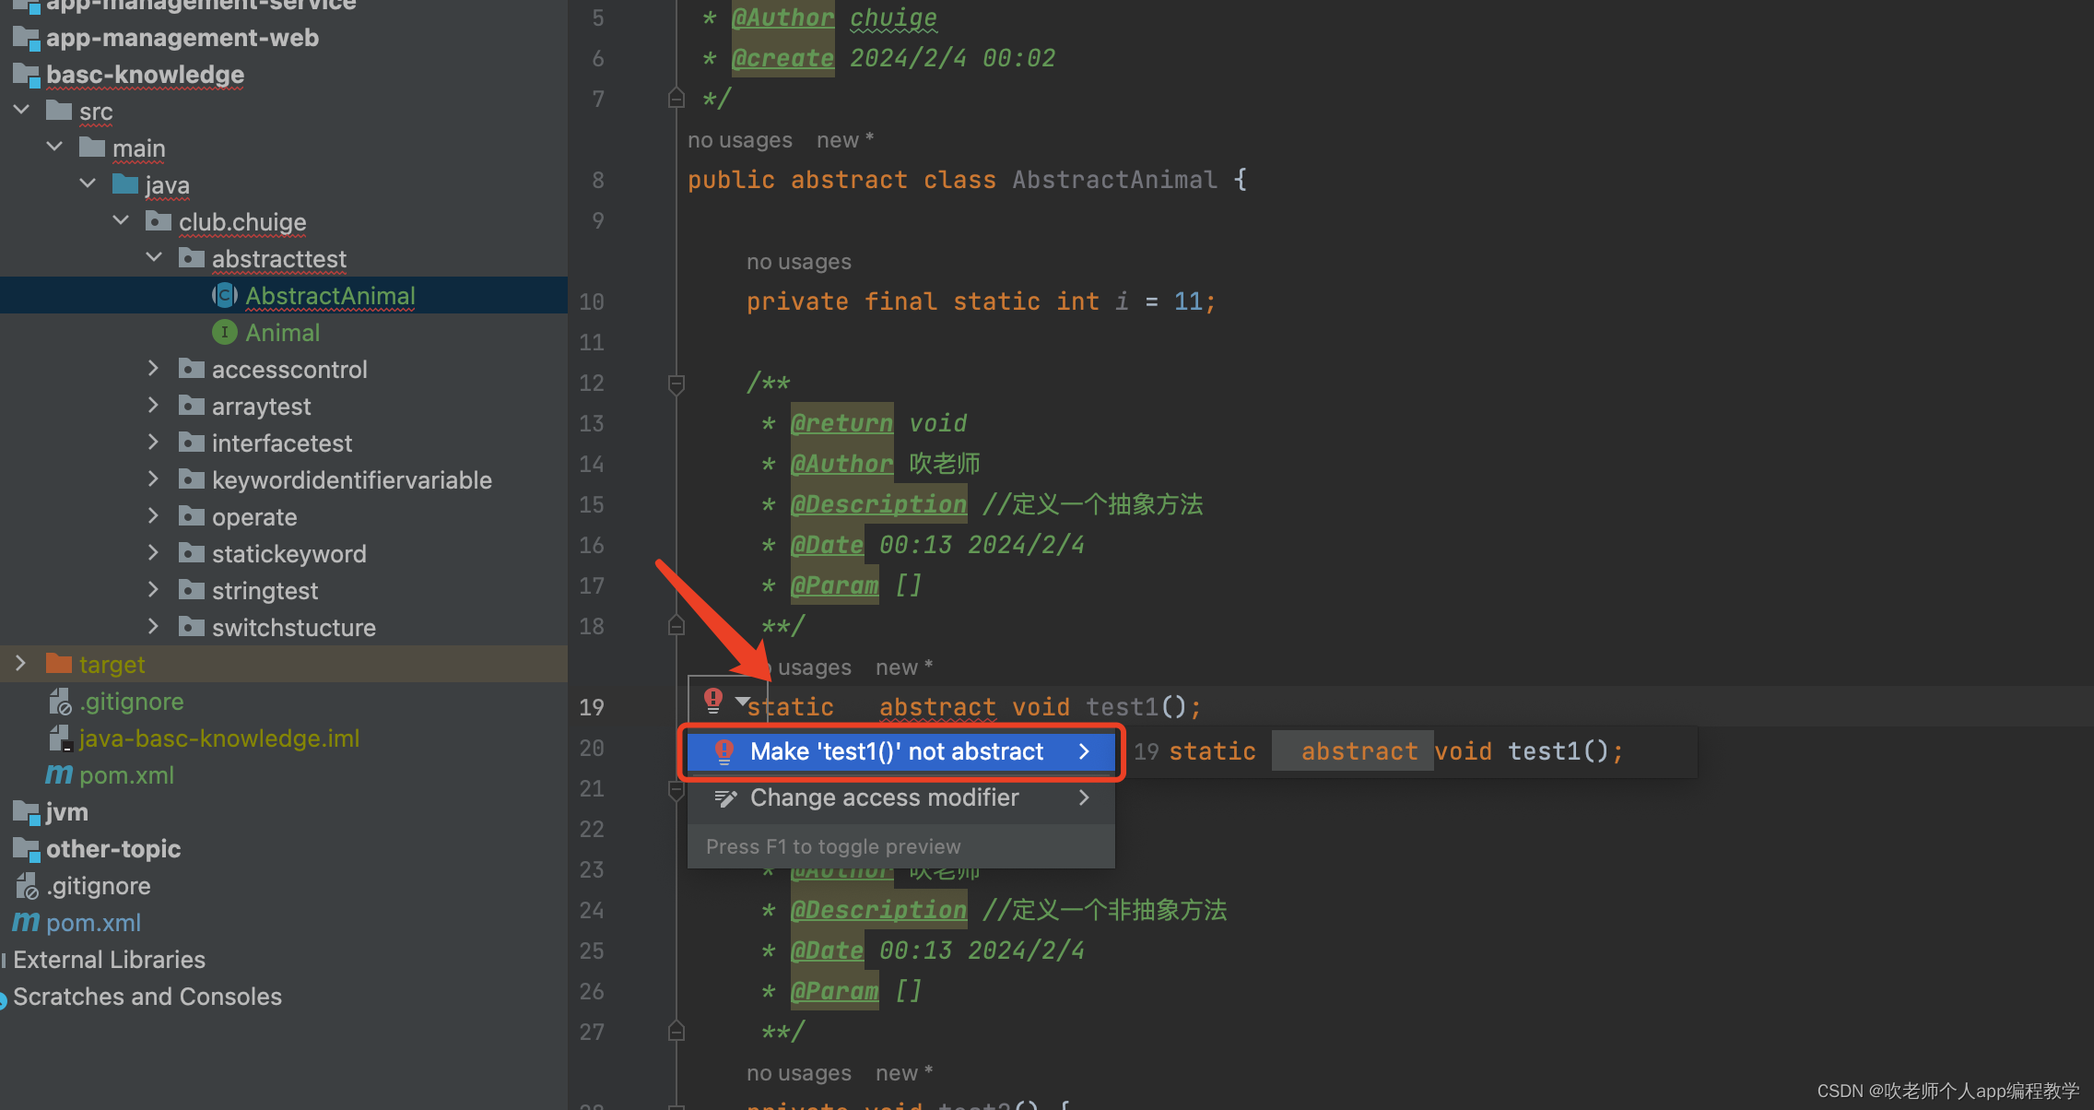Open the intention bulb dropdown arrow
This screenshot has height=1110, width=2094.
click(x=742, y=703)
